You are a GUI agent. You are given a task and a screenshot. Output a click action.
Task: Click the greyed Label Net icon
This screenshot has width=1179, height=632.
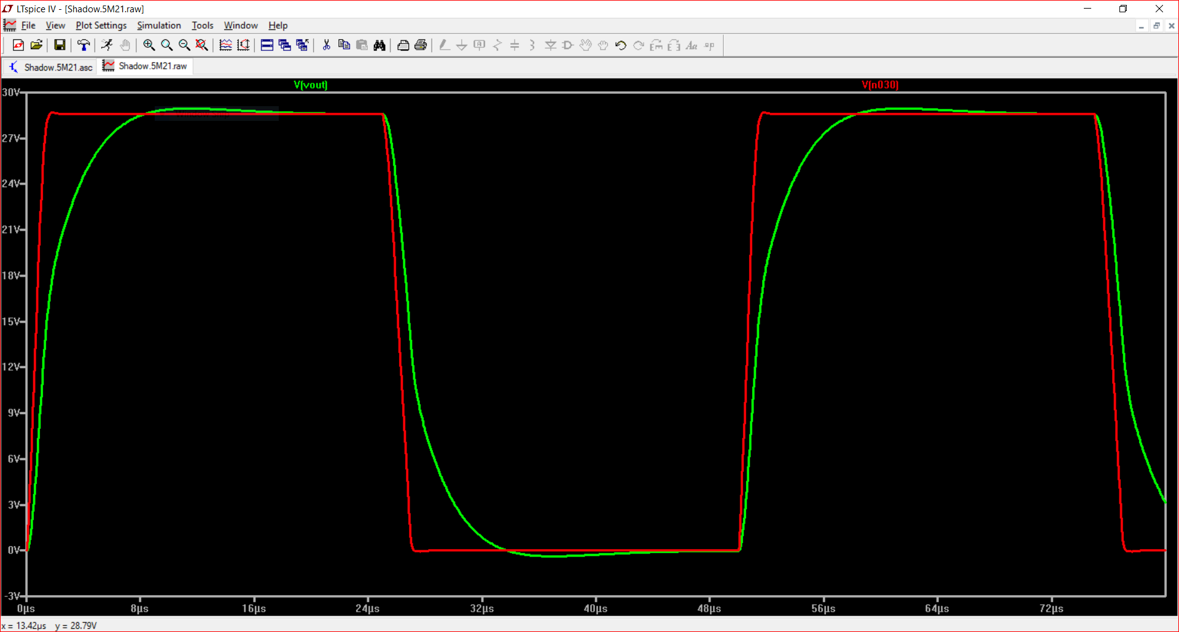(x=480, y=45)
